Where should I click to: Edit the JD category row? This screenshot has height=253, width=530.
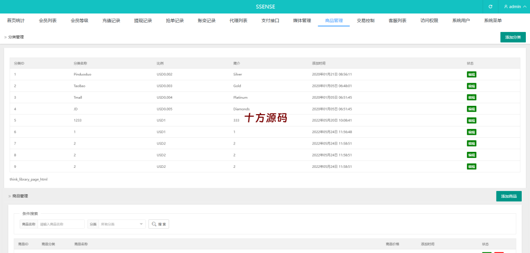472,109
